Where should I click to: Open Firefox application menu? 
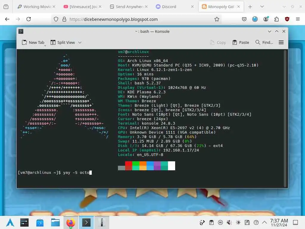pyautogui.click(x=298, y=19)
